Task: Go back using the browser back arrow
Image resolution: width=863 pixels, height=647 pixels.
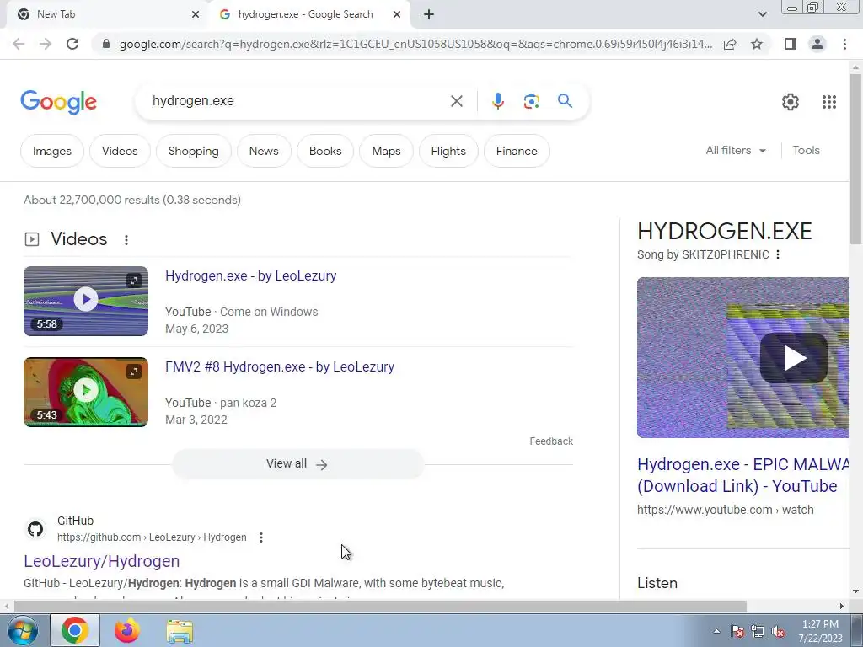Action: click(x=19, y=44)
